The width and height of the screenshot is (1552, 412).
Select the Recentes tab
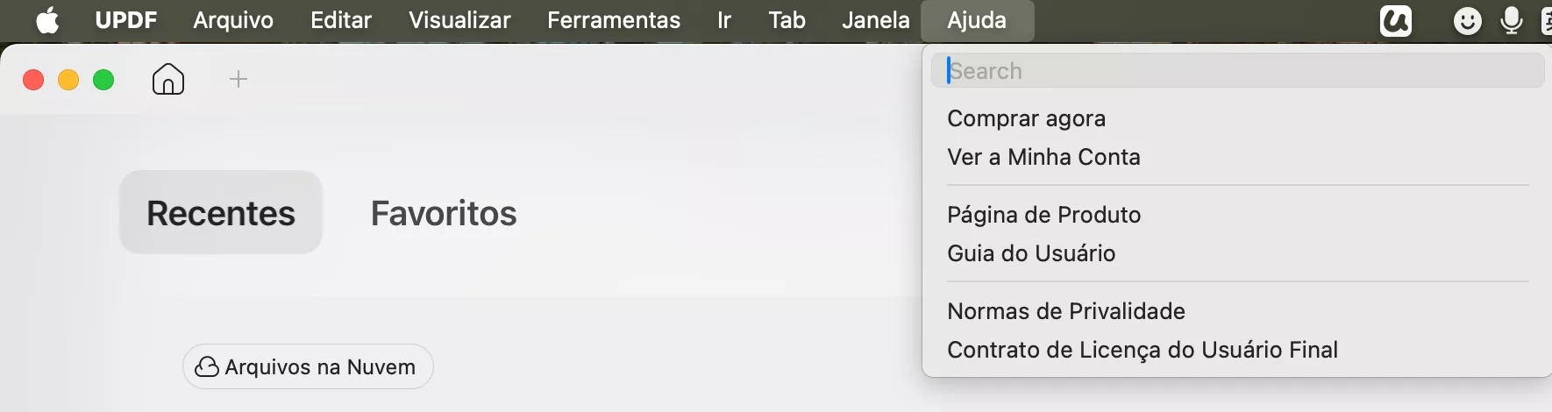[221, 212]
